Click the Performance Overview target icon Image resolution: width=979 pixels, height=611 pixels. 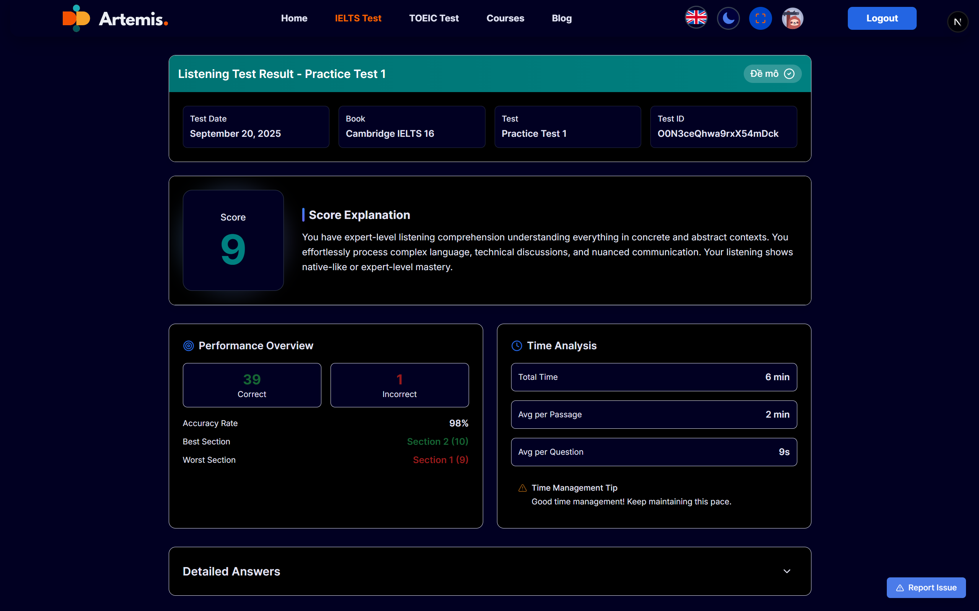189,345
